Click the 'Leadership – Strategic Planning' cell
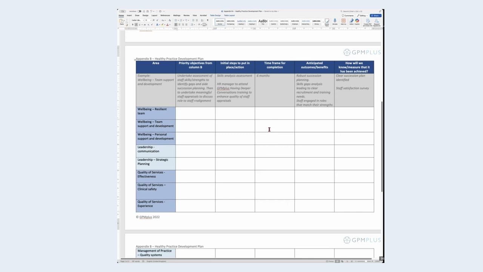This screenshot has height=272, width=483. click(156, 164)
